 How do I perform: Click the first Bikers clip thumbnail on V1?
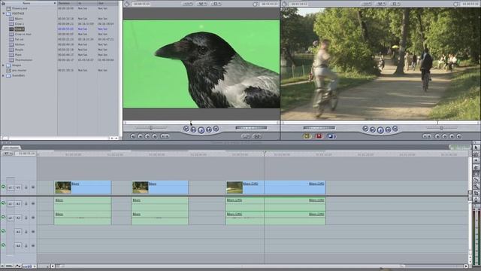[x=63, y=187]
